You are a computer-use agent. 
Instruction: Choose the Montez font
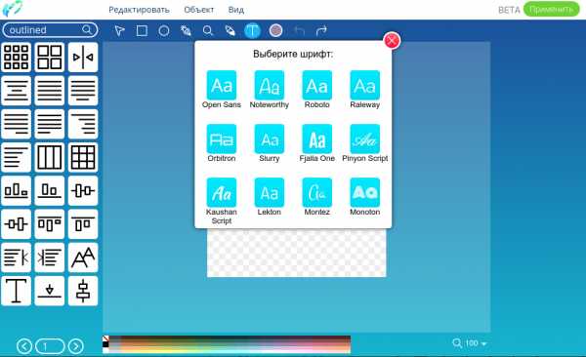tap(316, 192)
